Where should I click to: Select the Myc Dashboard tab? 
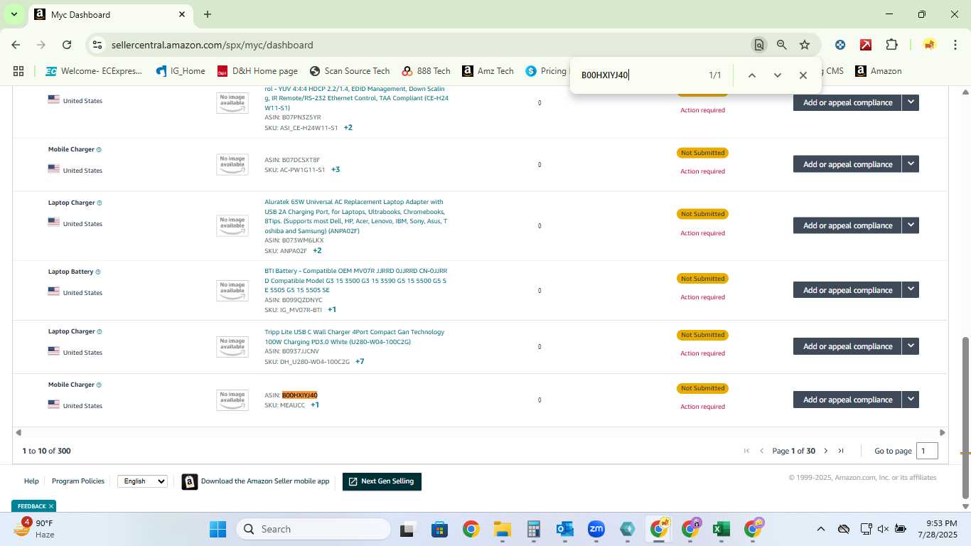(x=110, y=14)
